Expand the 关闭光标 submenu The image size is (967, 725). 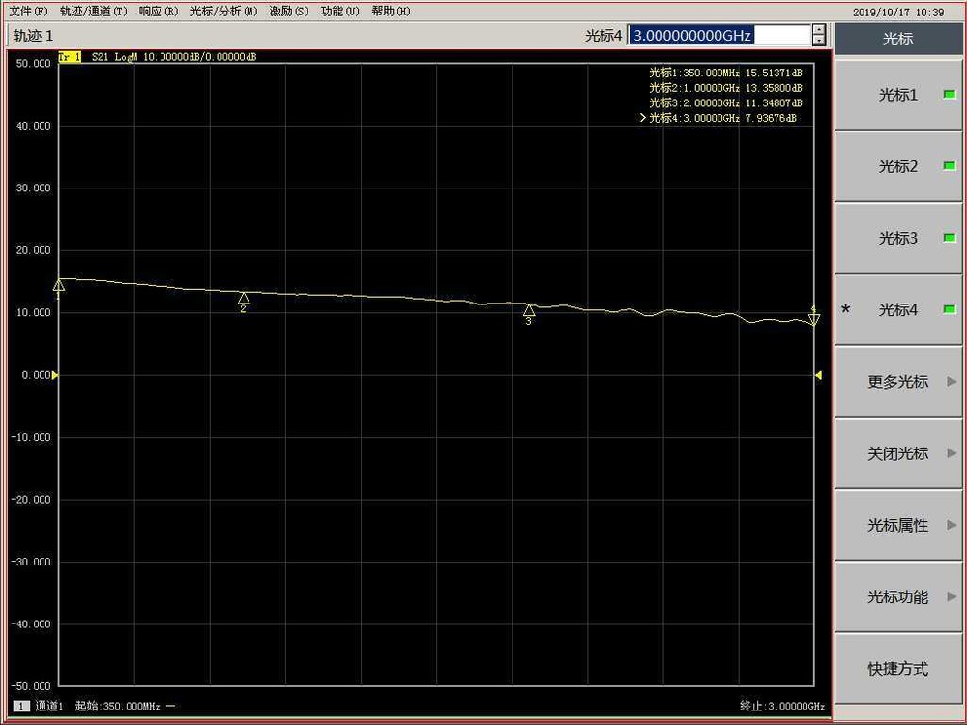click(897, 453)
